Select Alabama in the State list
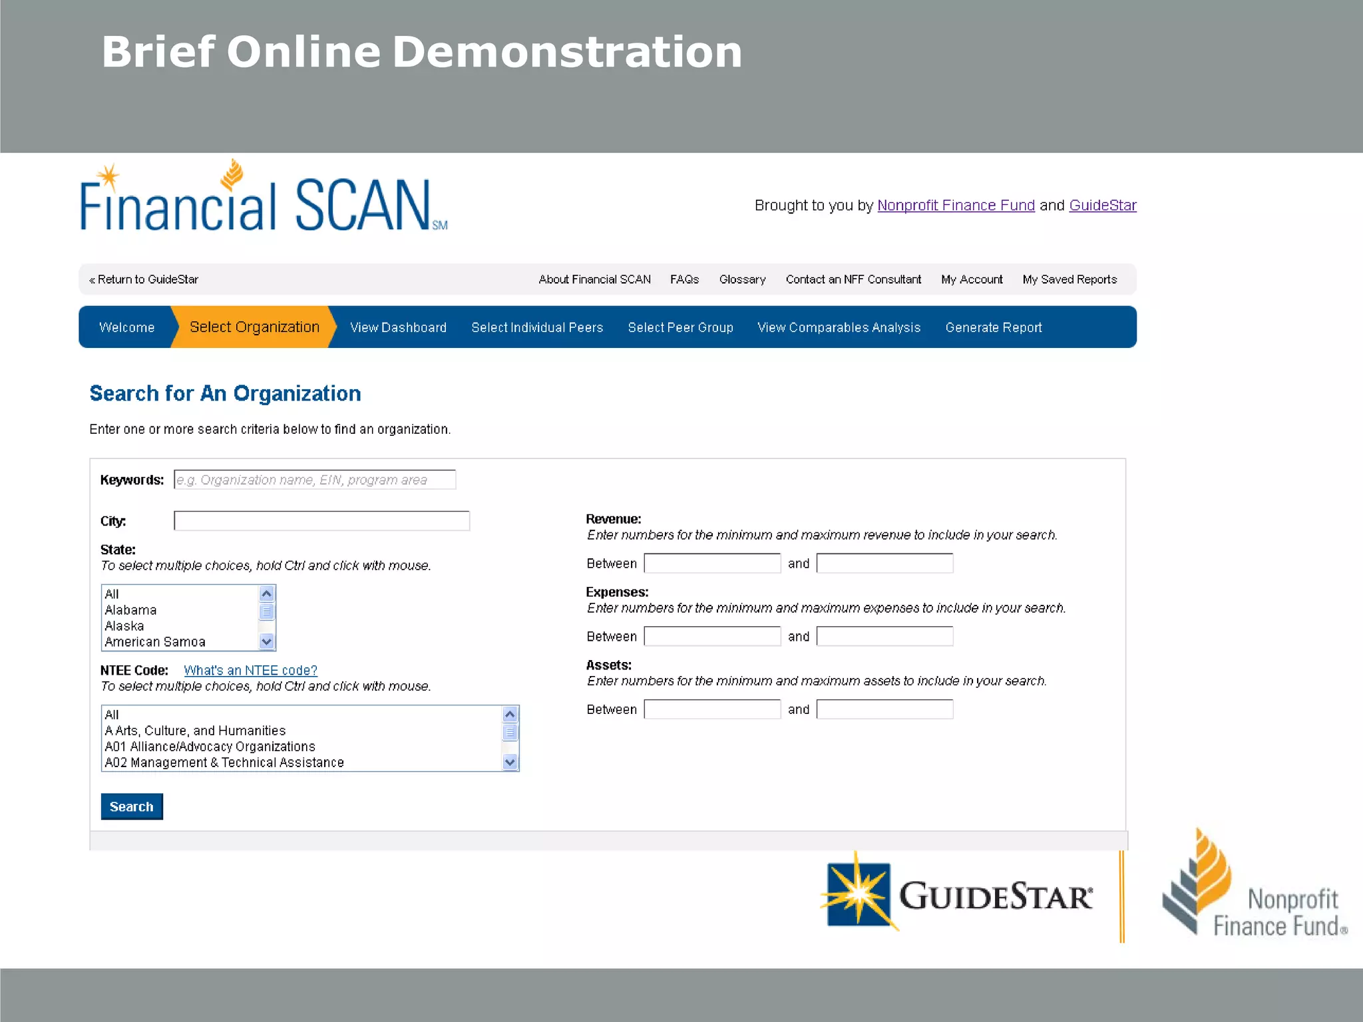The height and width of the screenshot is (1022, 1363). [x=180, y=610]
